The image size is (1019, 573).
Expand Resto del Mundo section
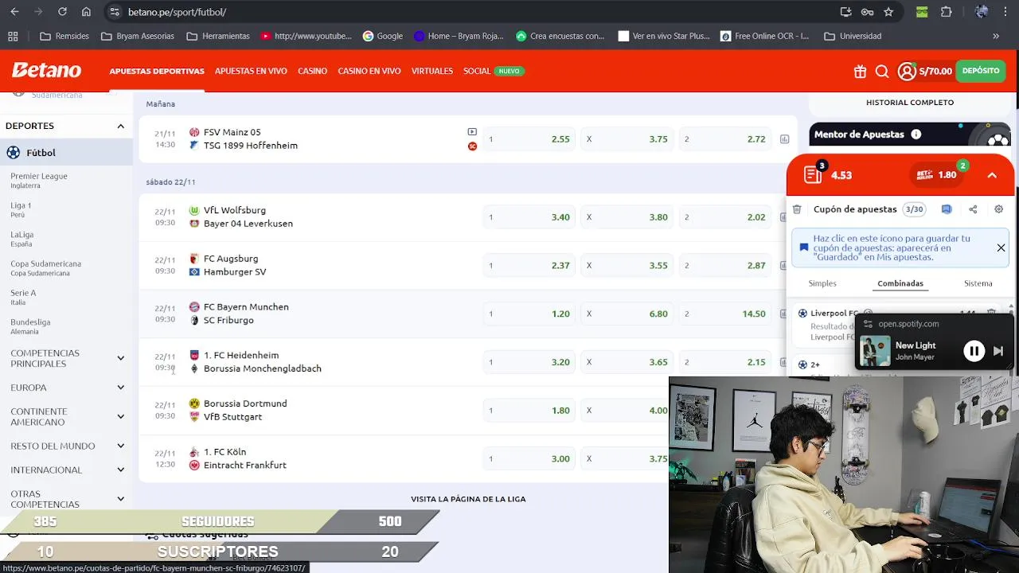(120, 446)
